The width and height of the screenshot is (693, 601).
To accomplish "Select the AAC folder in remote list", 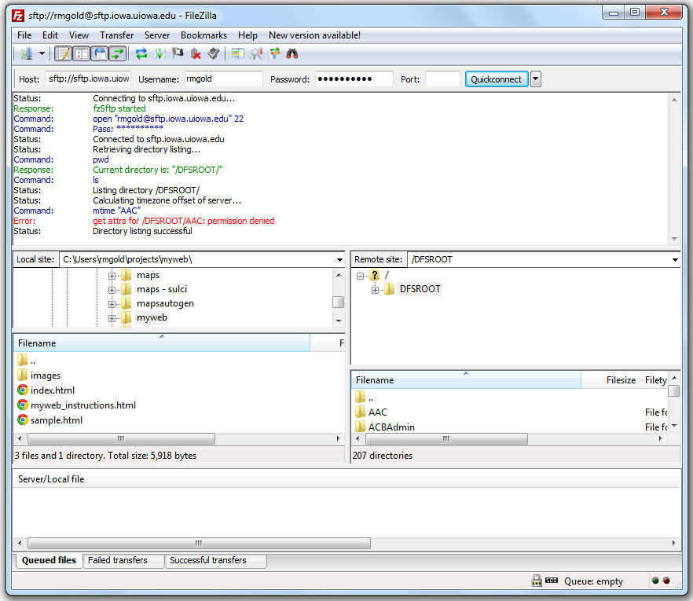I will coord(377,412).
